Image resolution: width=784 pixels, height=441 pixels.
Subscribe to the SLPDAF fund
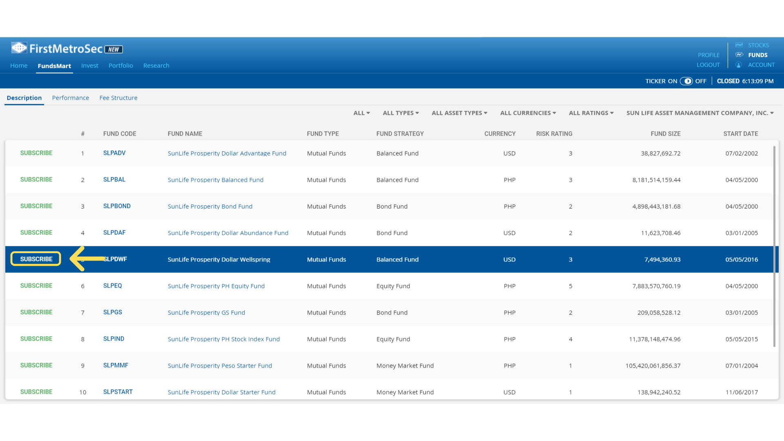coord(36,233)
